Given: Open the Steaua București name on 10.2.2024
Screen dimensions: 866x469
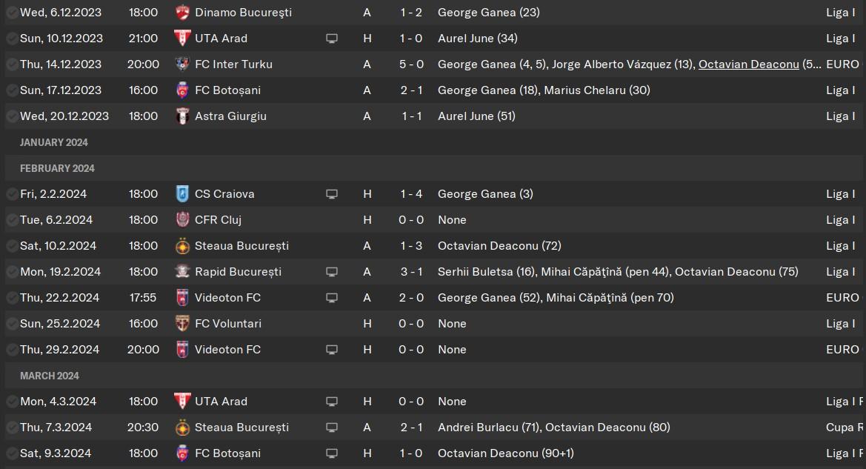Looking at the screenshot, I should click(x=242, y=246).
